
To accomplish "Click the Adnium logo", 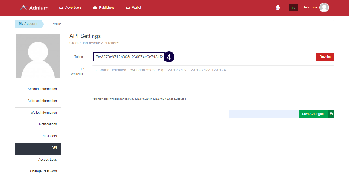I will pos(34,8).
